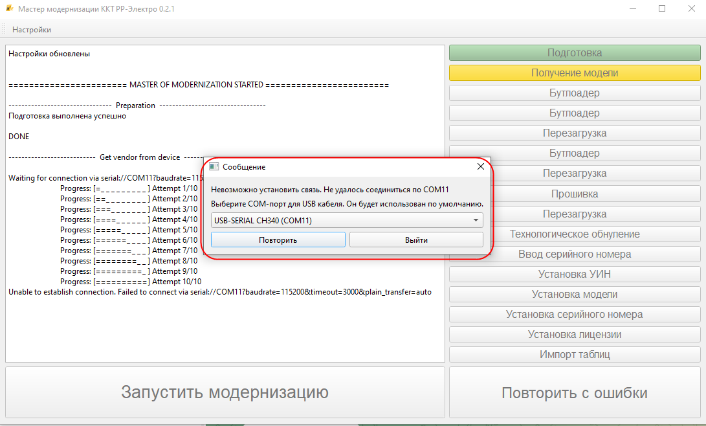Click the Ввод серийного номера step
The height and width of the screenshot is (426, 706).
click(x=574, y=254)
